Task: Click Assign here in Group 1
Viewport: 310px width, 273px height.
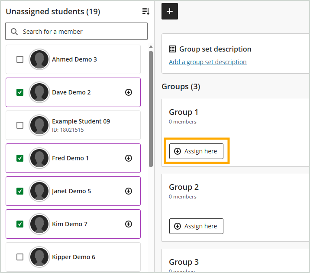Action: pyautogui.click(x=196, y=151)
